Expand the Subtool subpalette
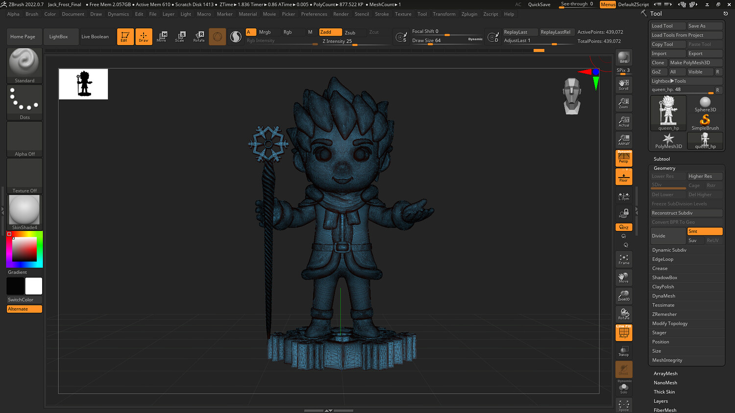Screen dimensions: 735x413 pos(661,159)
